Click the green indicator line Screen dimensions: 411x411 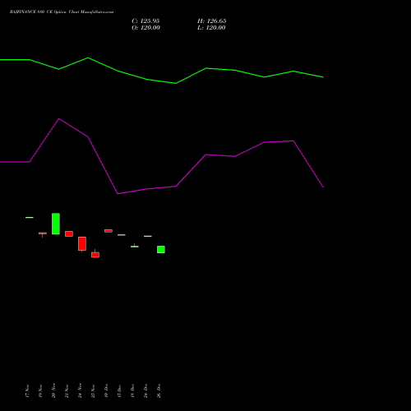[x=162, y=71]
